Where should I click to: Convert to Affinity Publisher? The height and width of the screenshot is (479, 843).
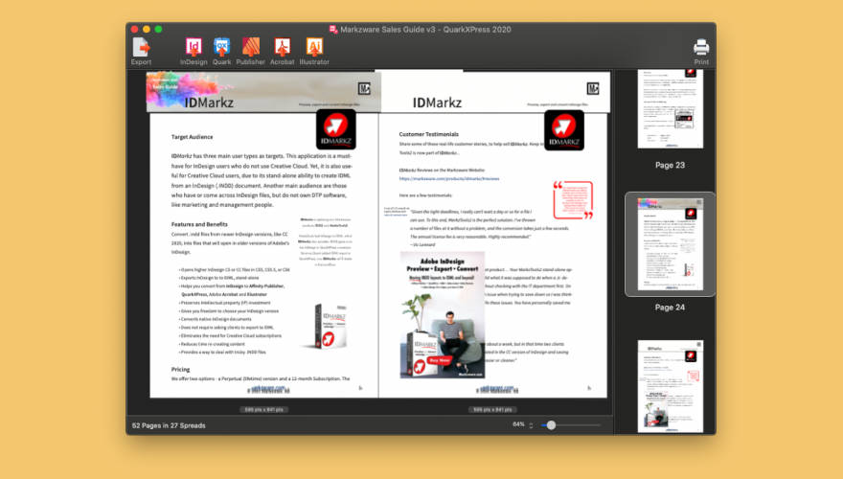coord(251,52)
